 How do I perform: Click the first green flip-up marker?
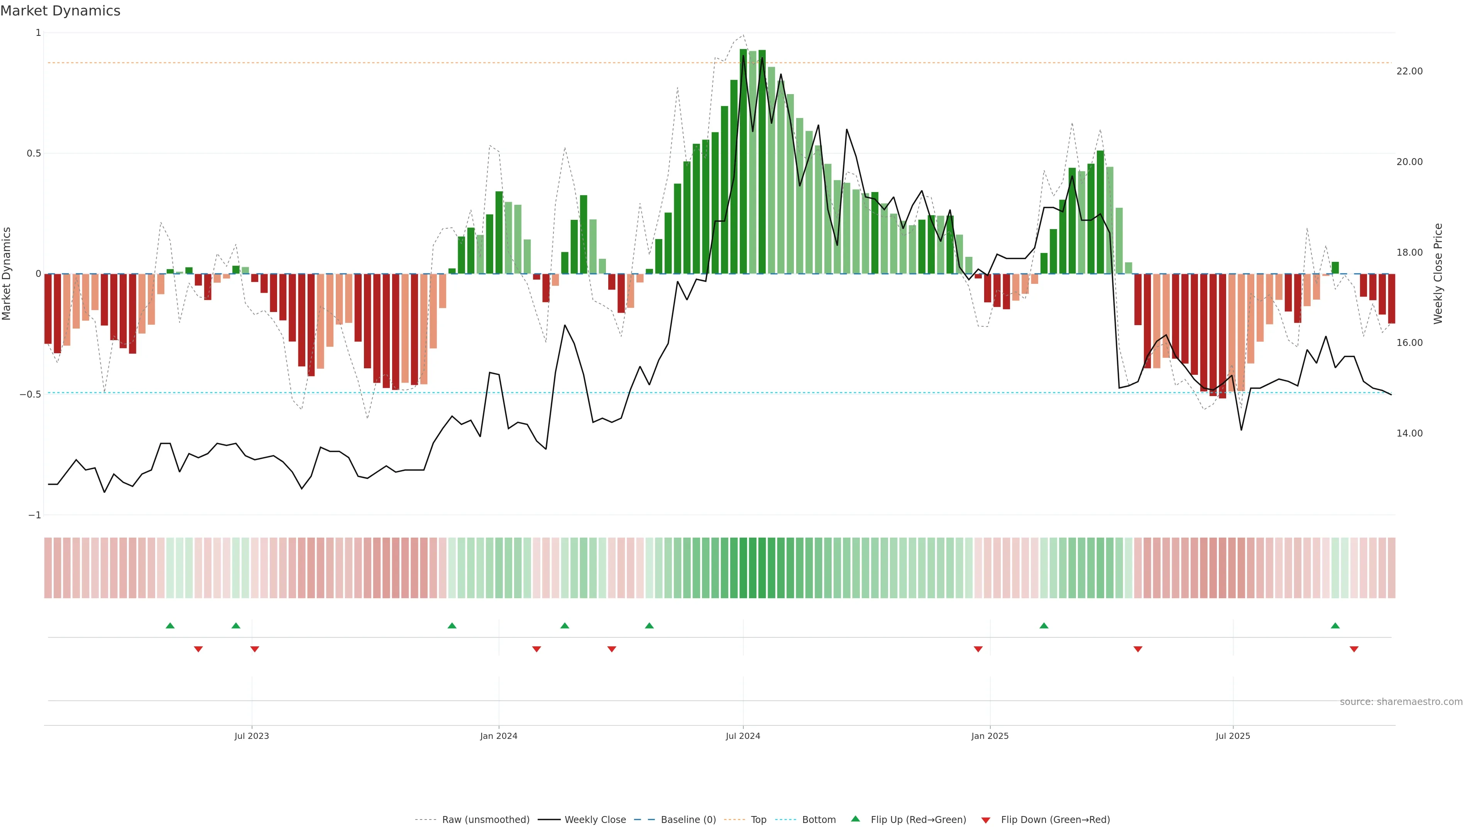pos(170,626)
